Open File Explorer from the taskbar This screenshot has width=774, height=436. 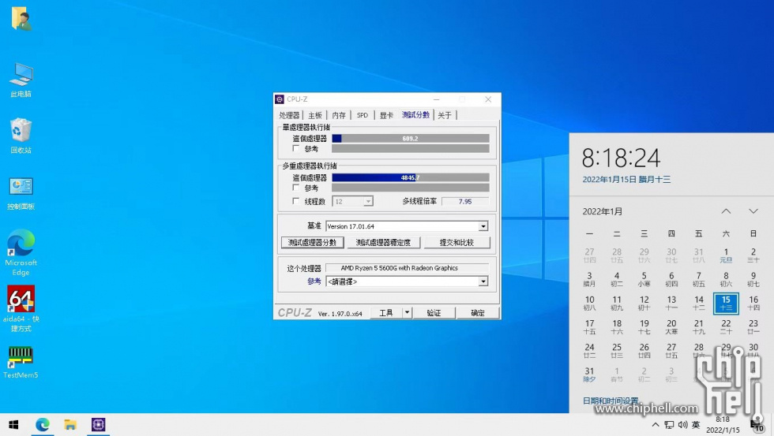[70, 425]
